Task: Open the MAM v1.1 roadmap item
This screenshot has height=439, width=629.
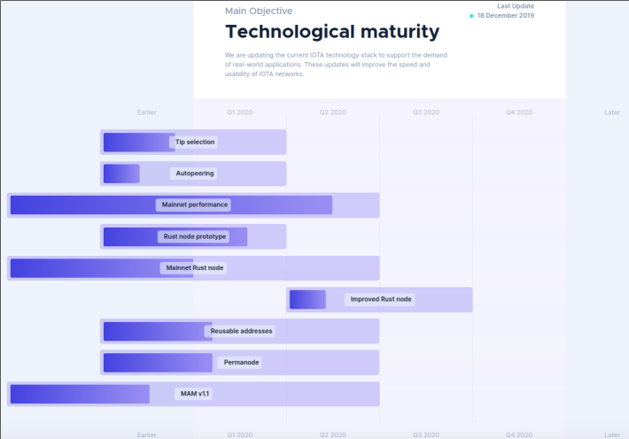Action: pyautogui.click(x=193, y=394)
